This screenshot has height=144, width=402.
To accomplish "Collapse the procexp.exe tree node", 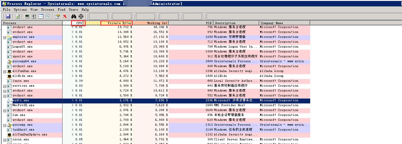I will [5, 125].
